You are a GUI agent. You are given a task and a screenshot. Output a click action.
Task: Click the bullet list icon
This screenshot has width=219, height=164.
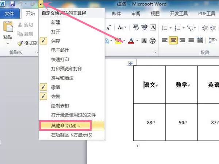tap(165, 28)
